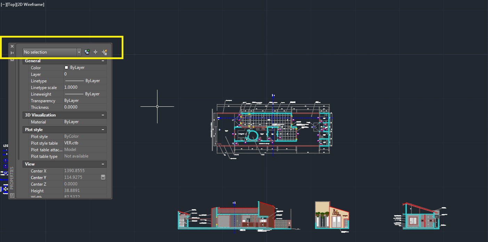Viewport: 488px width, 242px height.
Task: Click the Plot style table VER.ctb value
Action: (84, 143)
